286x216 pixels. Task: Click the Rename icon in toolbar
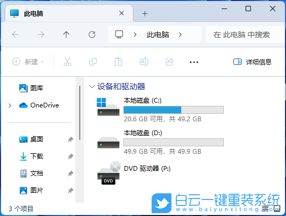point(144,62)
